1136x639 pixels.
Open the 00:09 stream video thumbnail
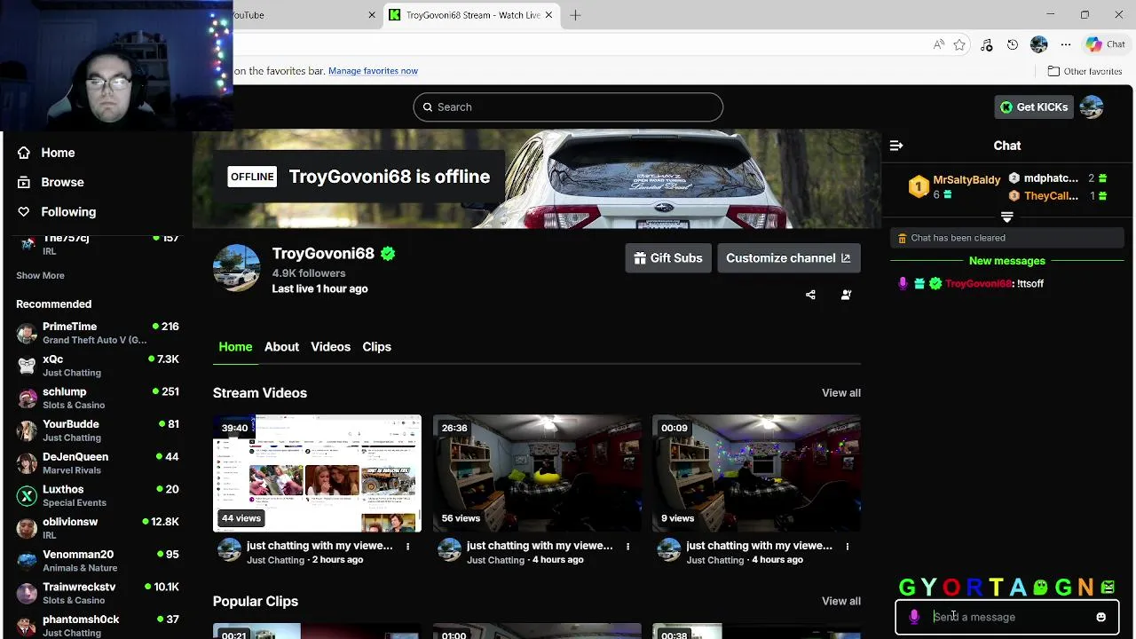click(756, 473)
